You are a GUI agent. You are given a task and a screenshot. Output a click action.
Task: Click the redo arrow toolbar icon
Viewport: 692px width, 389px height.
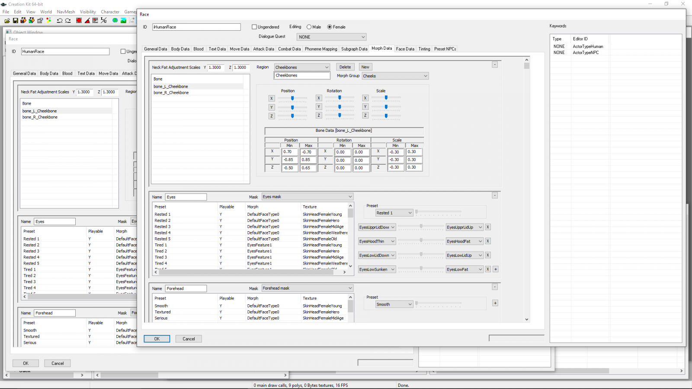68,20
